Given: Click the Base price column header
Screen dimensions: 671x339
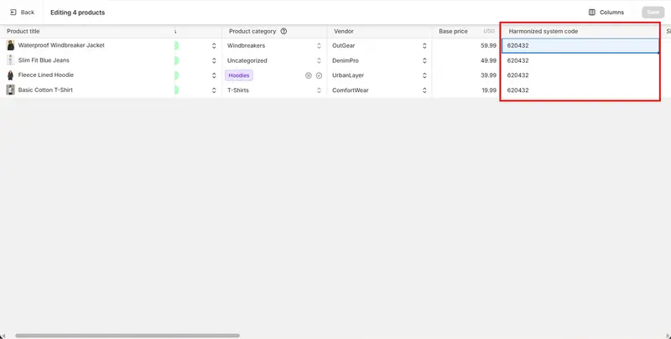Looking at the screenshot, I should coord(453,31).
